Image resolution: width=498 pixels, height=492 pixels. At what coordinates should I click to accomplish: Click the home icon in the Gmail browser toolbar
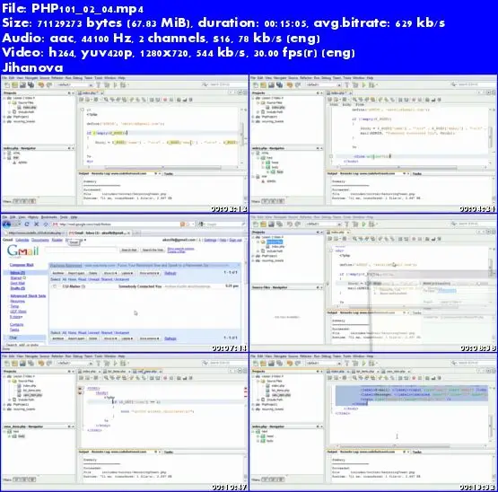[x=46, y=224]
